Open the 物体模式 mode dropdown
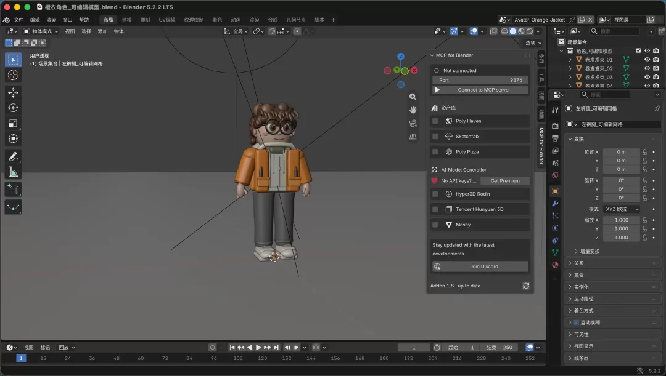 tap(41, 31)
